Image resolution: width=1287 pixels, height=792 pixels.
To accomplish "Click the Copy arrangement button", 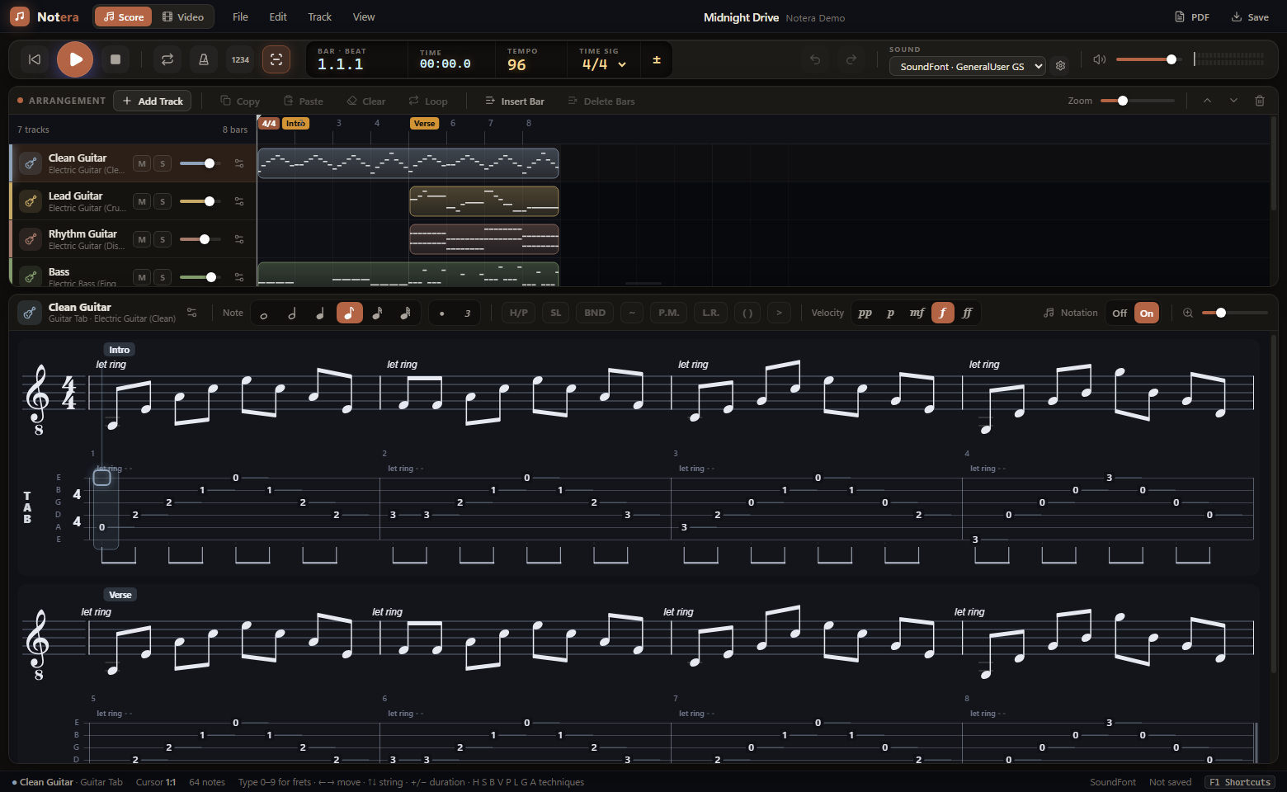I will 240,101.
